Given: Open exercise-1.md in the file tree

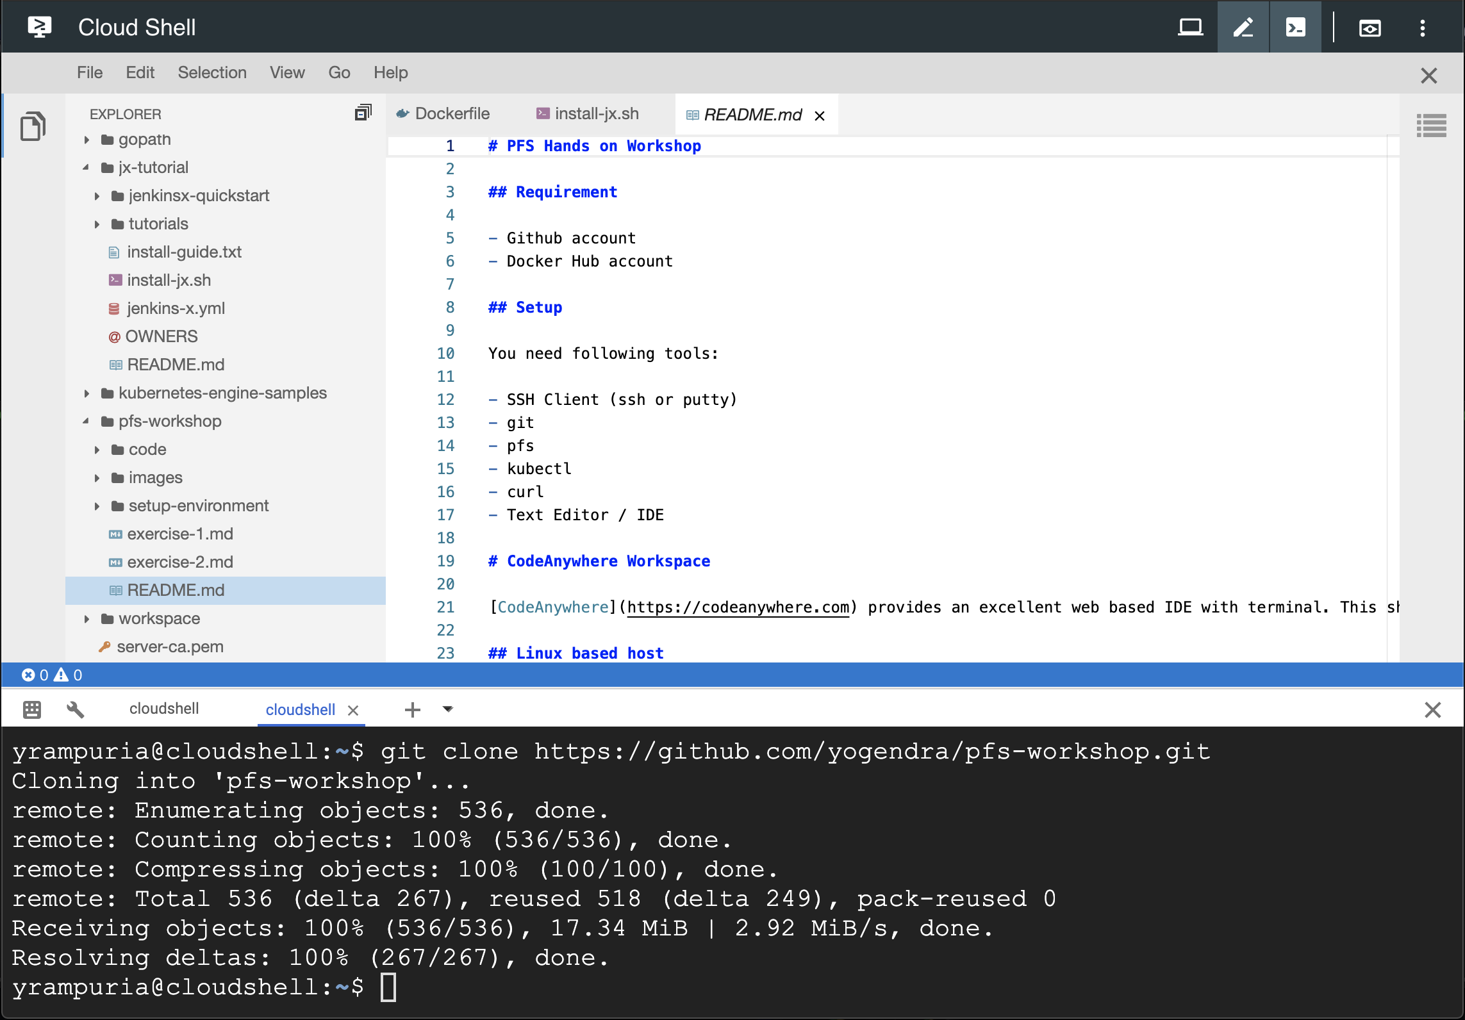Looking at the screenshot, I should (179, 534).
